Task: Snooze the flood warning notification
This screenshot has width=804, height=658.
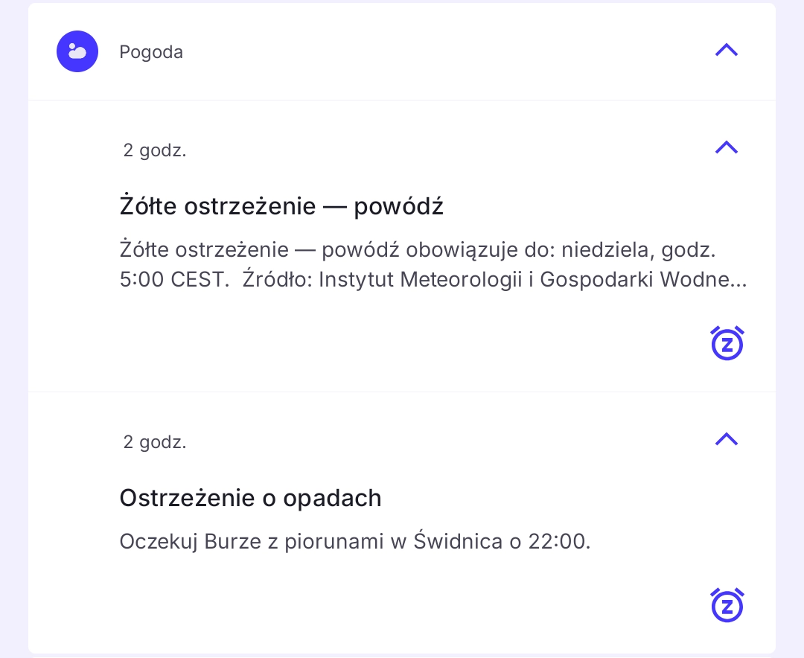Action: [x=727, y=343]
